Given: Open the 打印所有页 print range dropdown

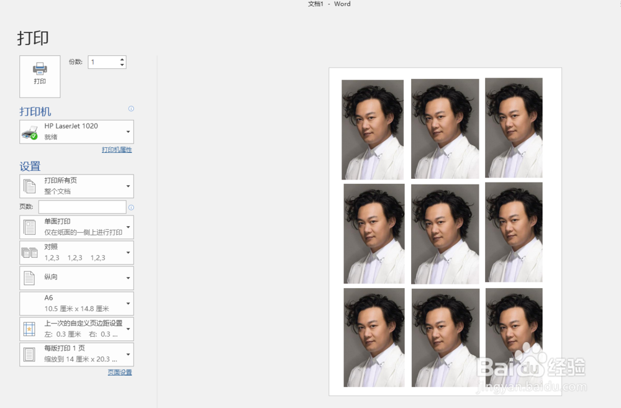Looking at the screenshot, I should click(76, 186).
